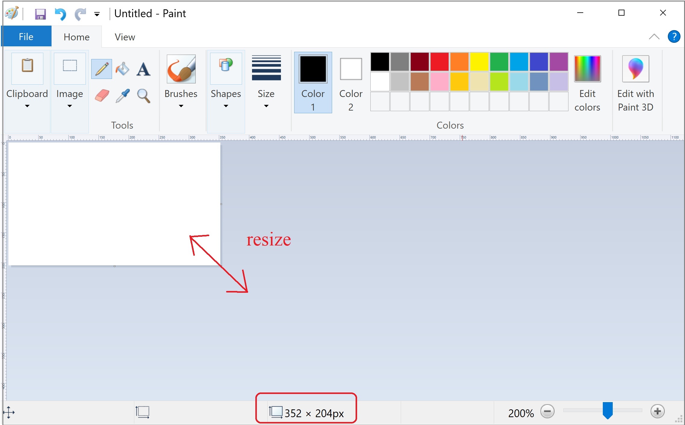This screenshot has height=425, width=685.
Task: Activate Color 2 selector
Action: (x=351, y=82)
